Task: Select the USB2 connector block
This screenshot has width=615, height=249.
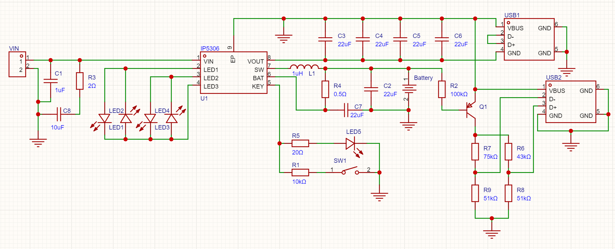Action: [x=570, y=102]
